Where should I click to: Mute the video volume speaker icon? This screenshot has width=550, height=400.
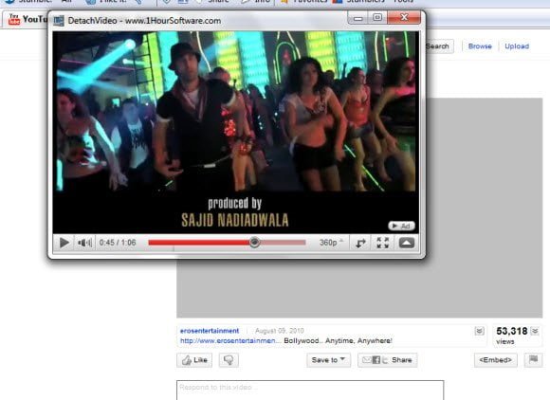pyautogui.click(x=84, y=243)
